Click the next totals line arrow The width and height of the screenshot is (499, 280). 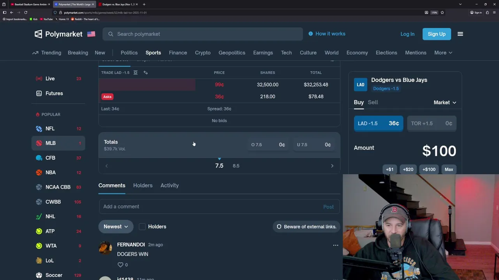pyautogui.click(x=332, y=166)
